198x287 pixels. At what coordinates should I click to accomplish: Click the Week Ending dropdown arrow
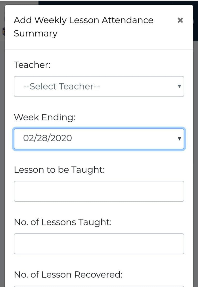coord(180,139)
